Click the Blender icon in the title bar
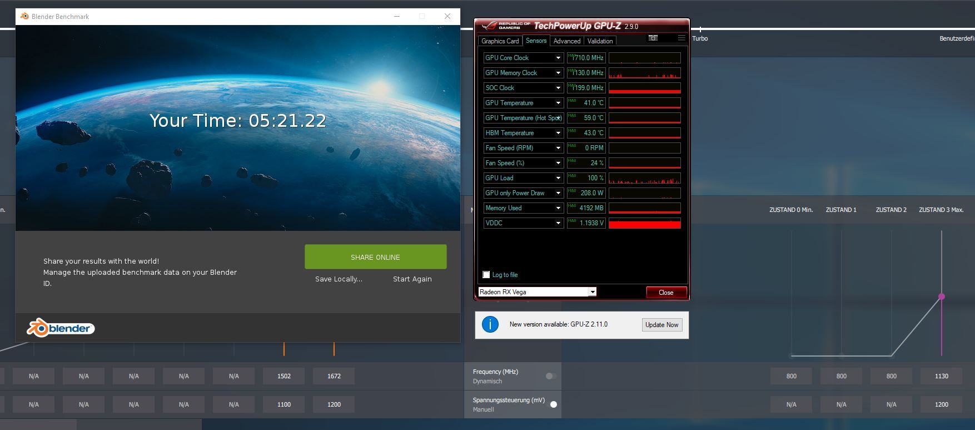This screenshot has height=430, width=975. click(24, 16)
